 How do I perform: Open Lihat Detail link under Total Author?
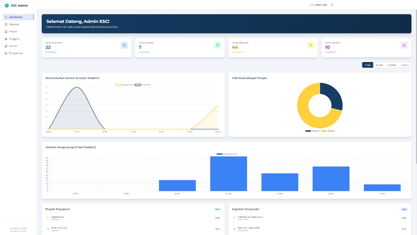(331, 52)
